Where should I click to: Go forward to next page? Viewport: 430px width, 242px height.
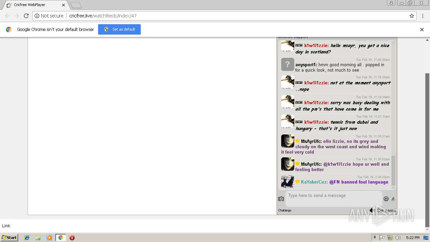coord(17,16)
